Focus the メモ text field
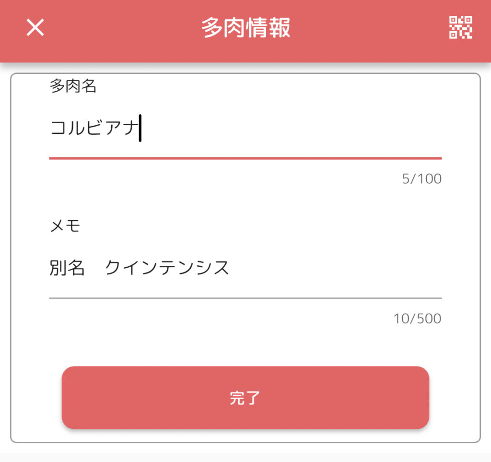 click(x=245, y=268)
